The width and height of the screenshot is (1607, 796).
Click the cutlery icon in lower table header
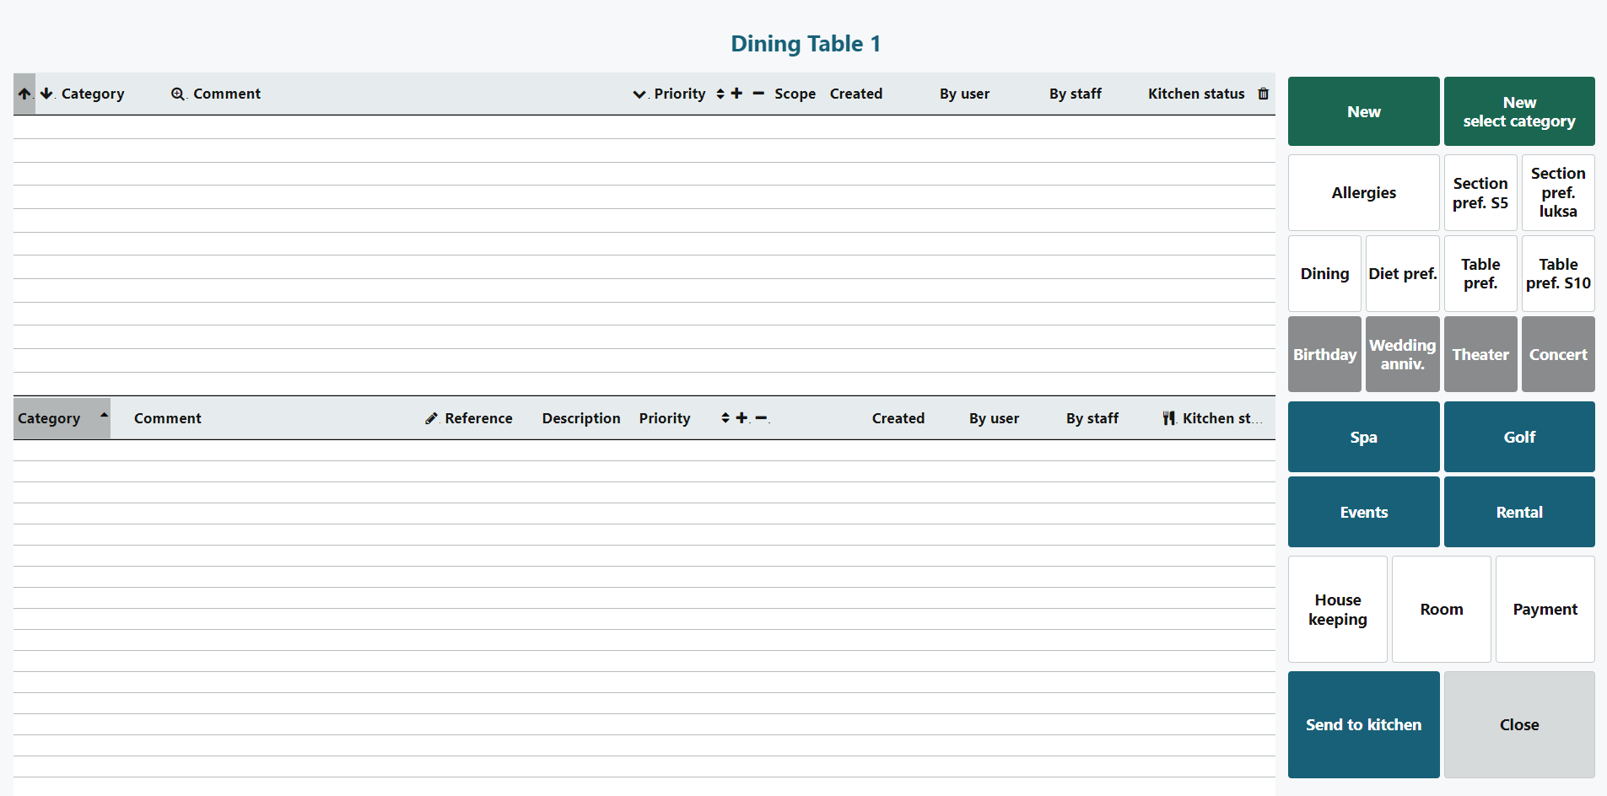click(x=1168, y=418)
